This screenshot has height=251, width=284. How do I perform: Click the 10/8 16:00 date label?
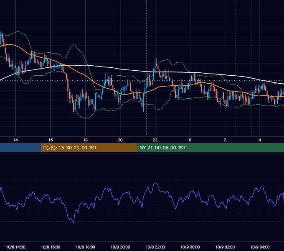click(51, 247)
